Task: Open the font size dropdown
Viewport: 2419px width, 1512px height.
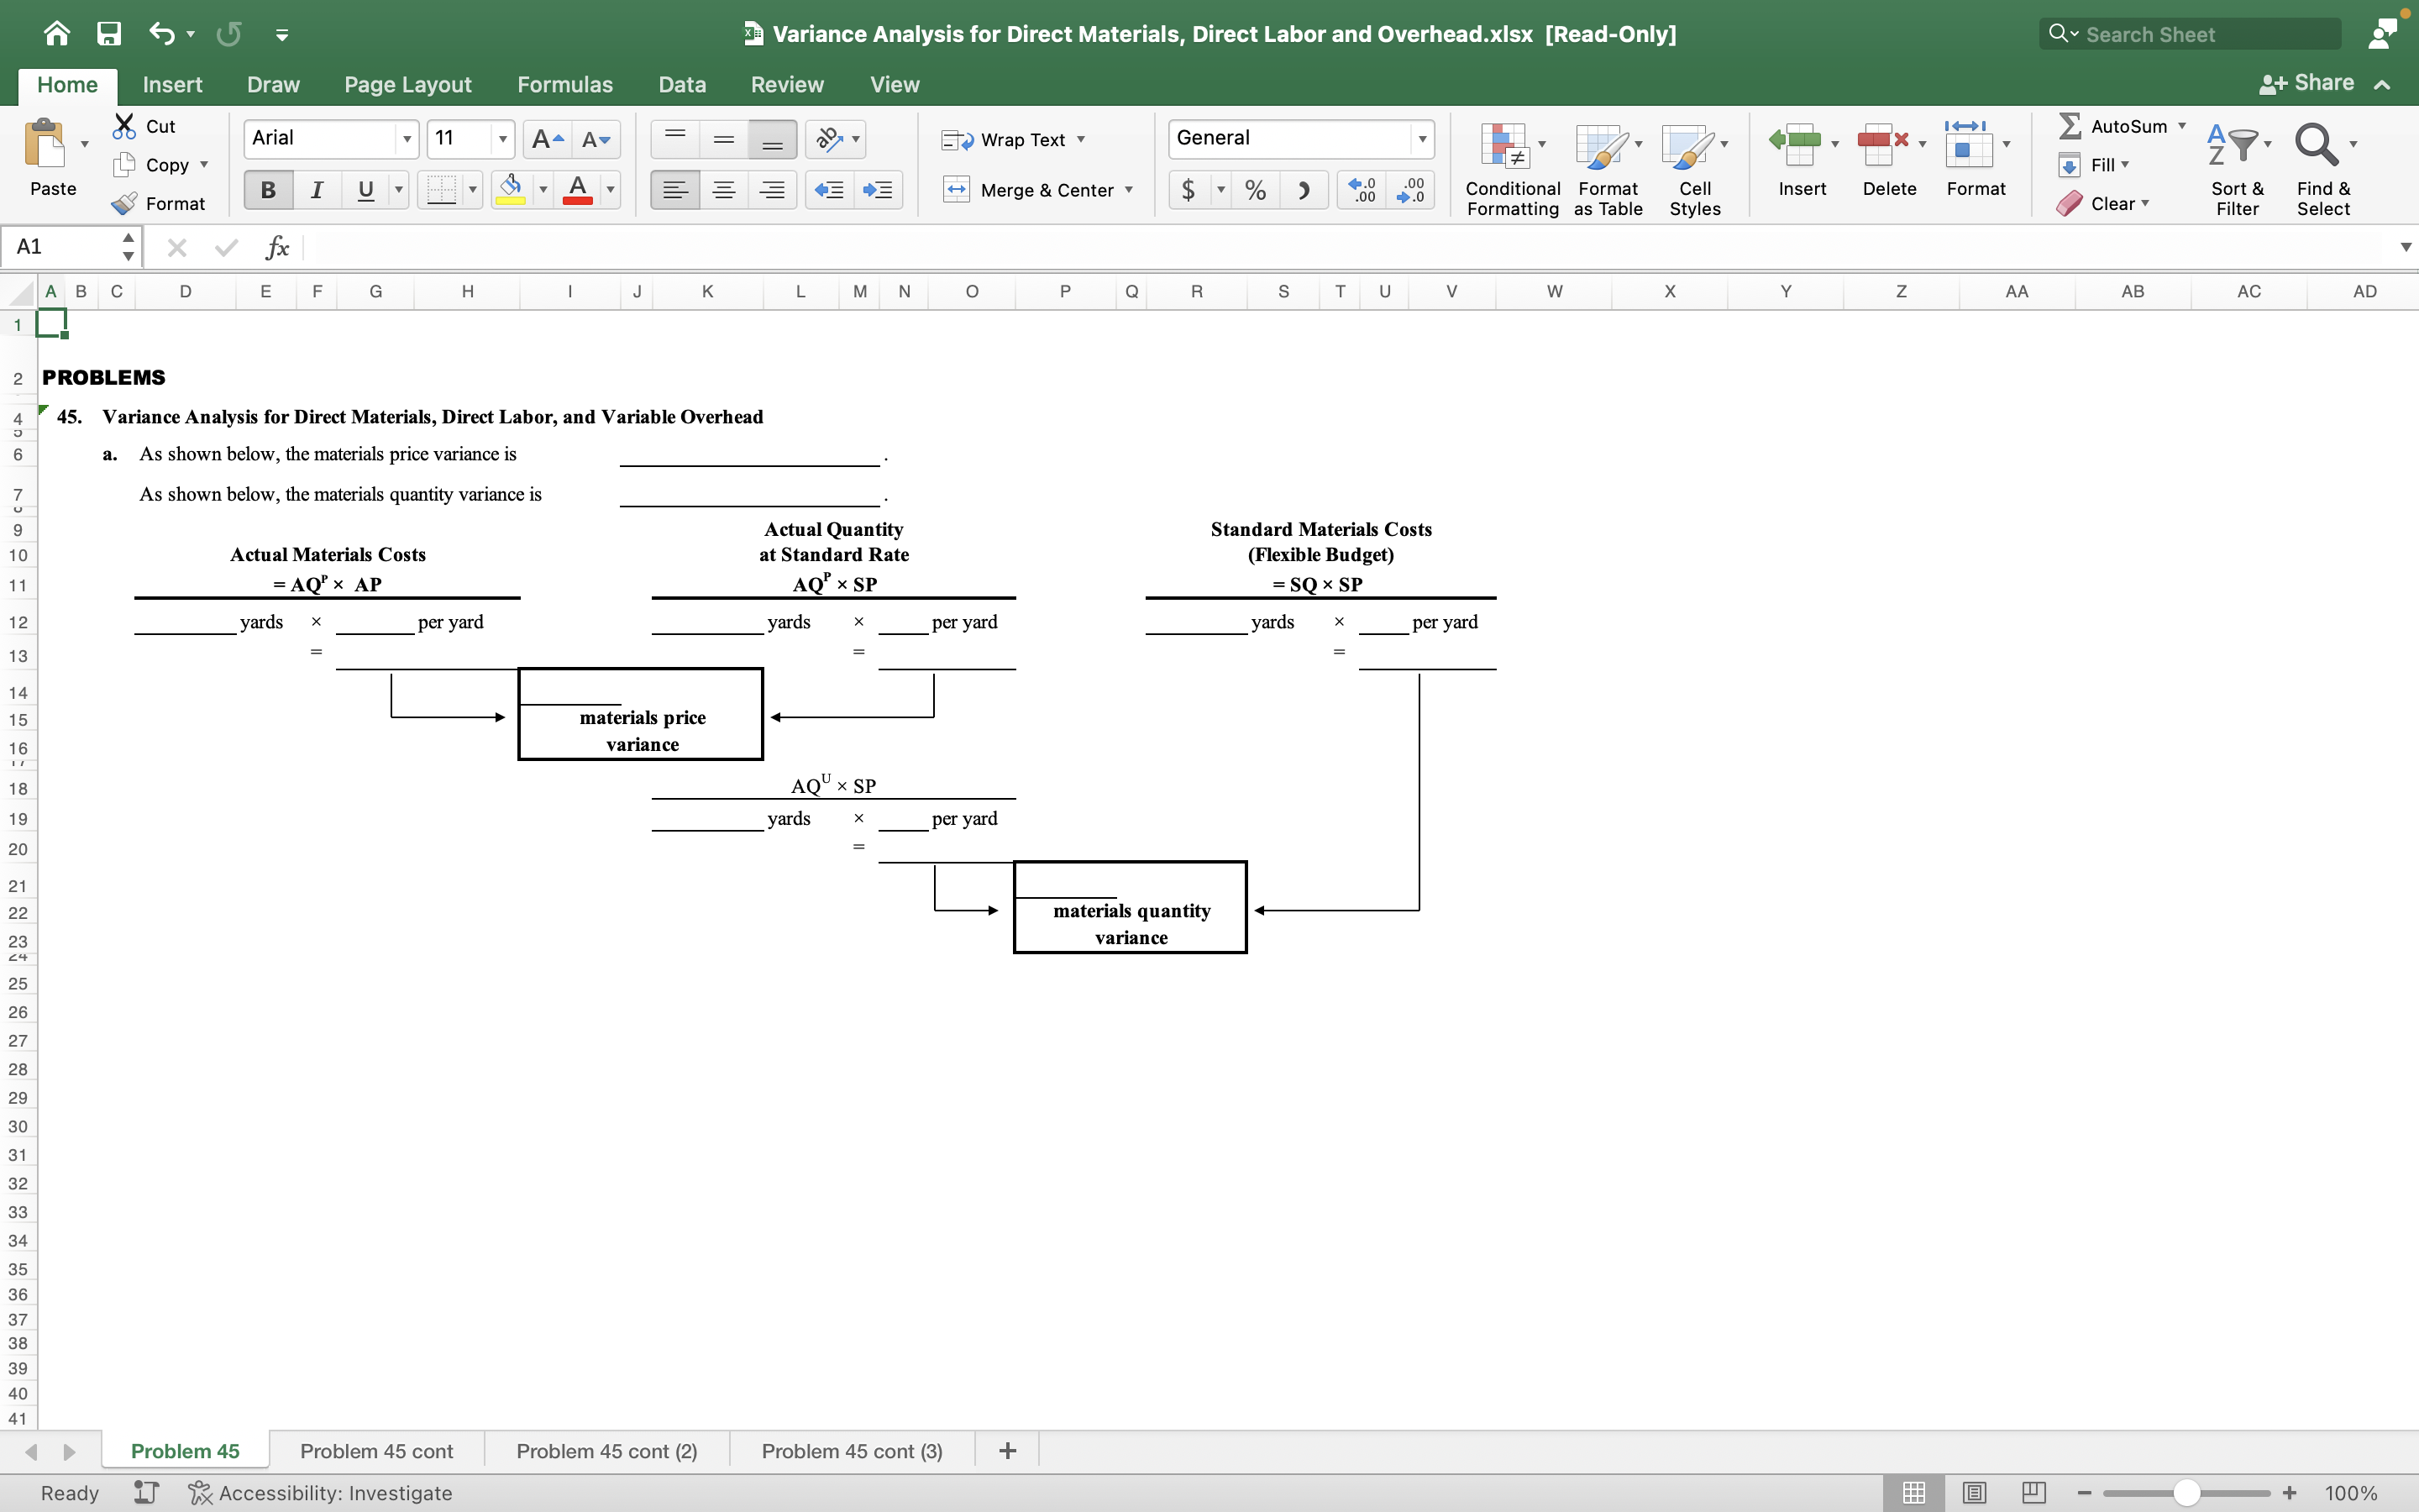Action: click(x=501, y=139)
